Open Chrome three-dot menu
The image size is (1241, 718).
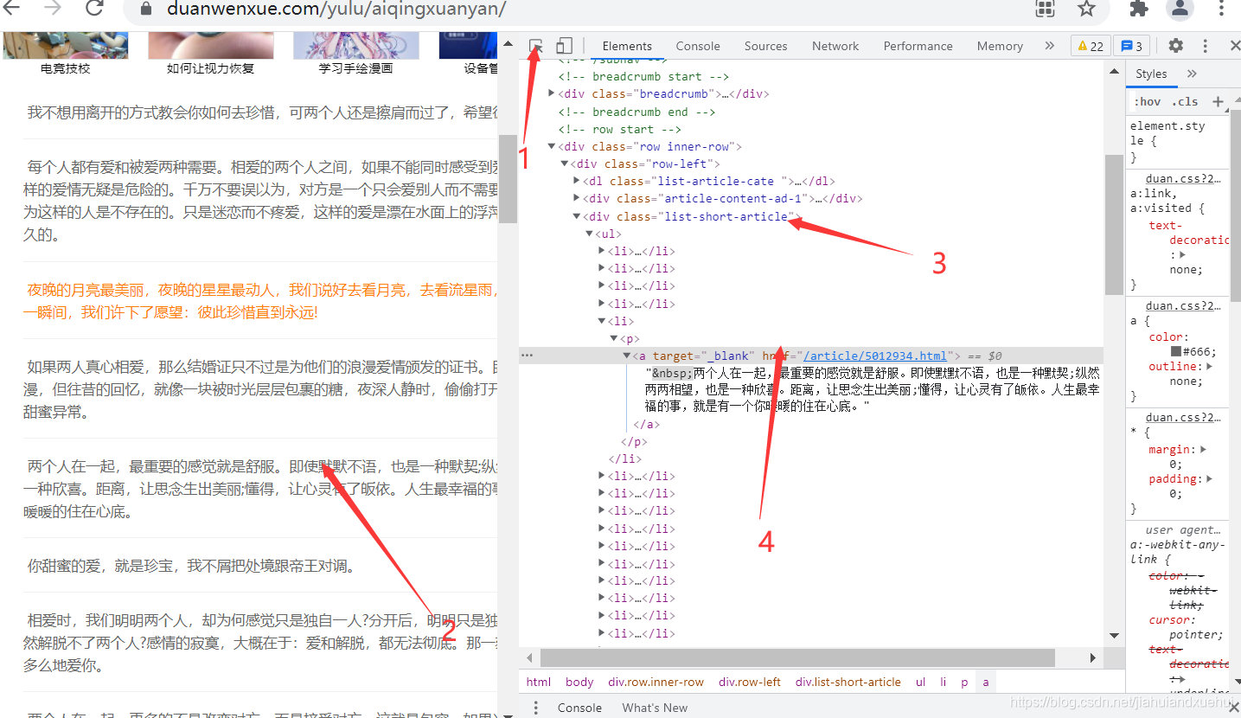point(1222,9)
